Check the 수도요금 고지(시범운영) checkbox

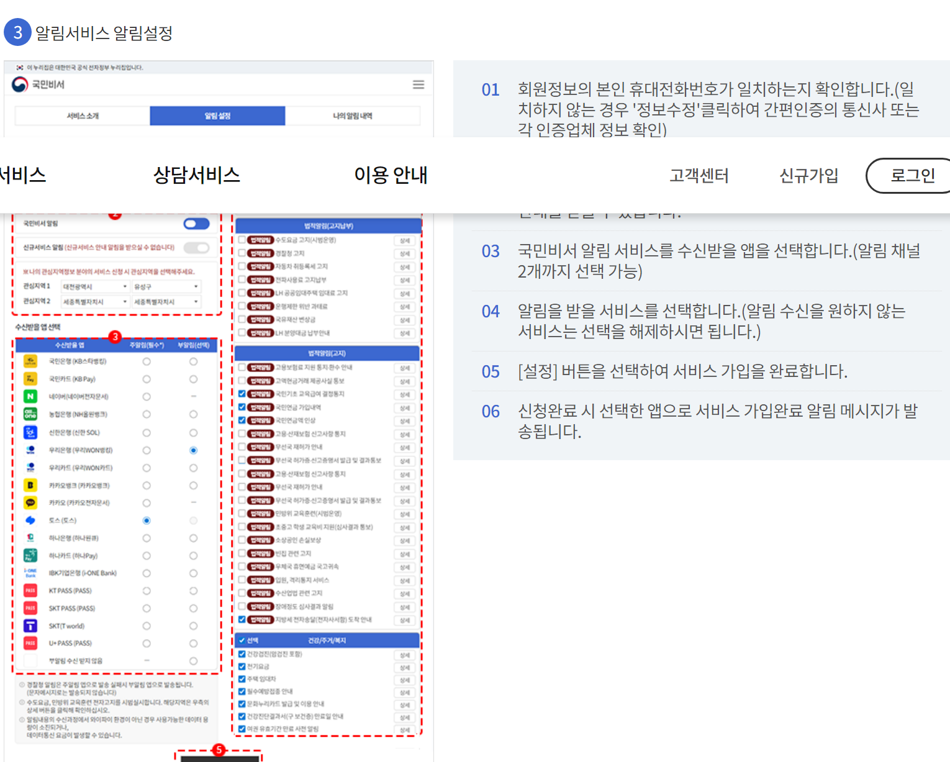pyautogui.click(x=242, y=240)
